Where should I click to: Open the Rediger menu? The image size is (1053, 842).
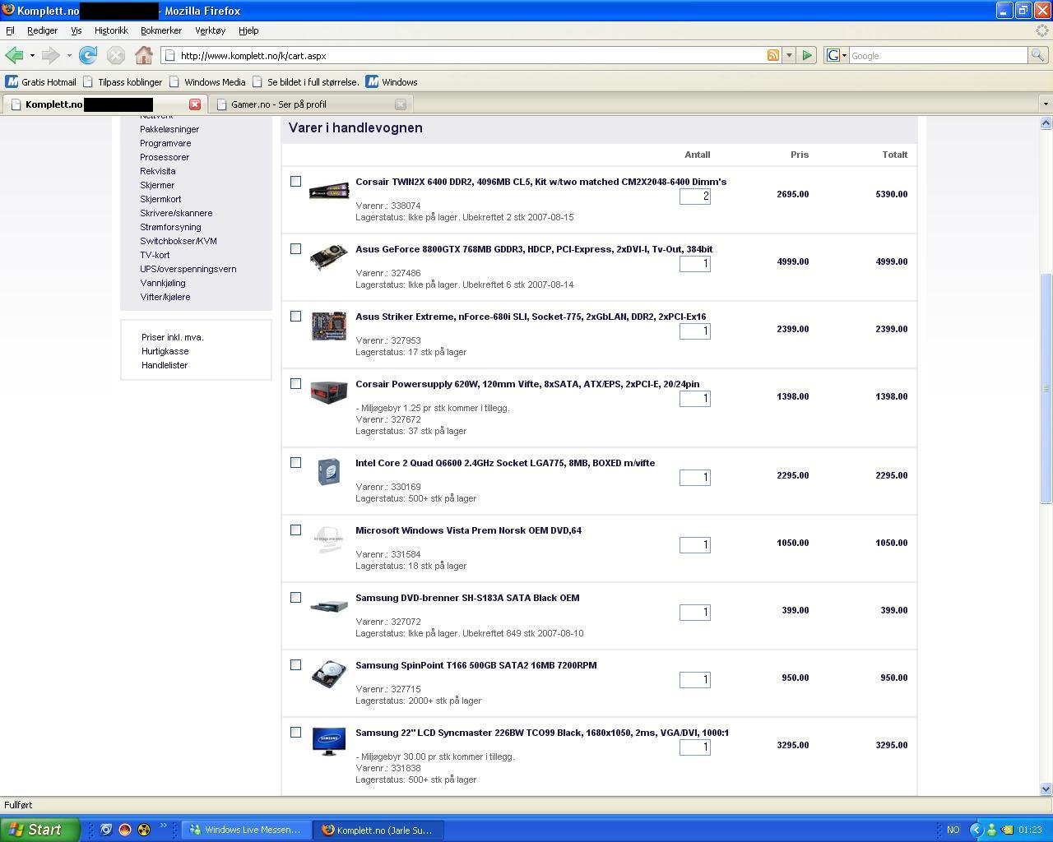tap(42, 30)
